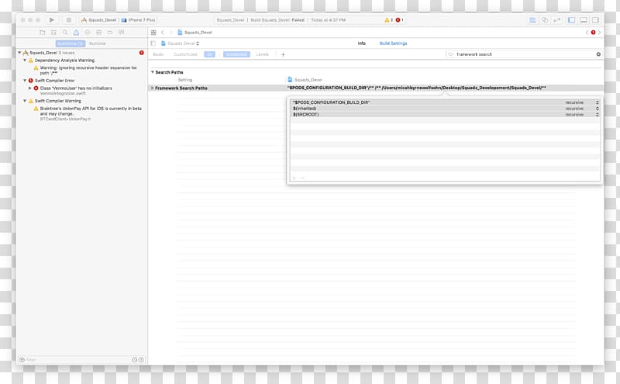620x384 pixels.
Task: Select the $(SRCROOT) path entry
Action: click(305, 114)
